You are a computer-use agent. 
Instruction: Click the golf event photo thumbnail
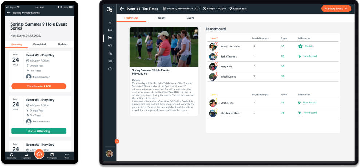click(164, 47)
